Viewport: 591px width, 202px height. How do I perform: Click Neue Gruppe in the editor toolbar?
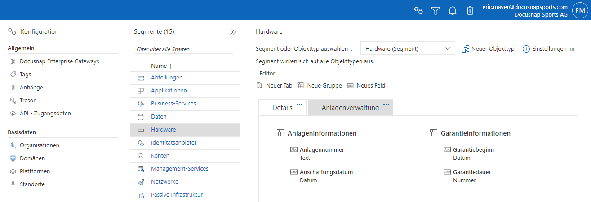point(320,85)
